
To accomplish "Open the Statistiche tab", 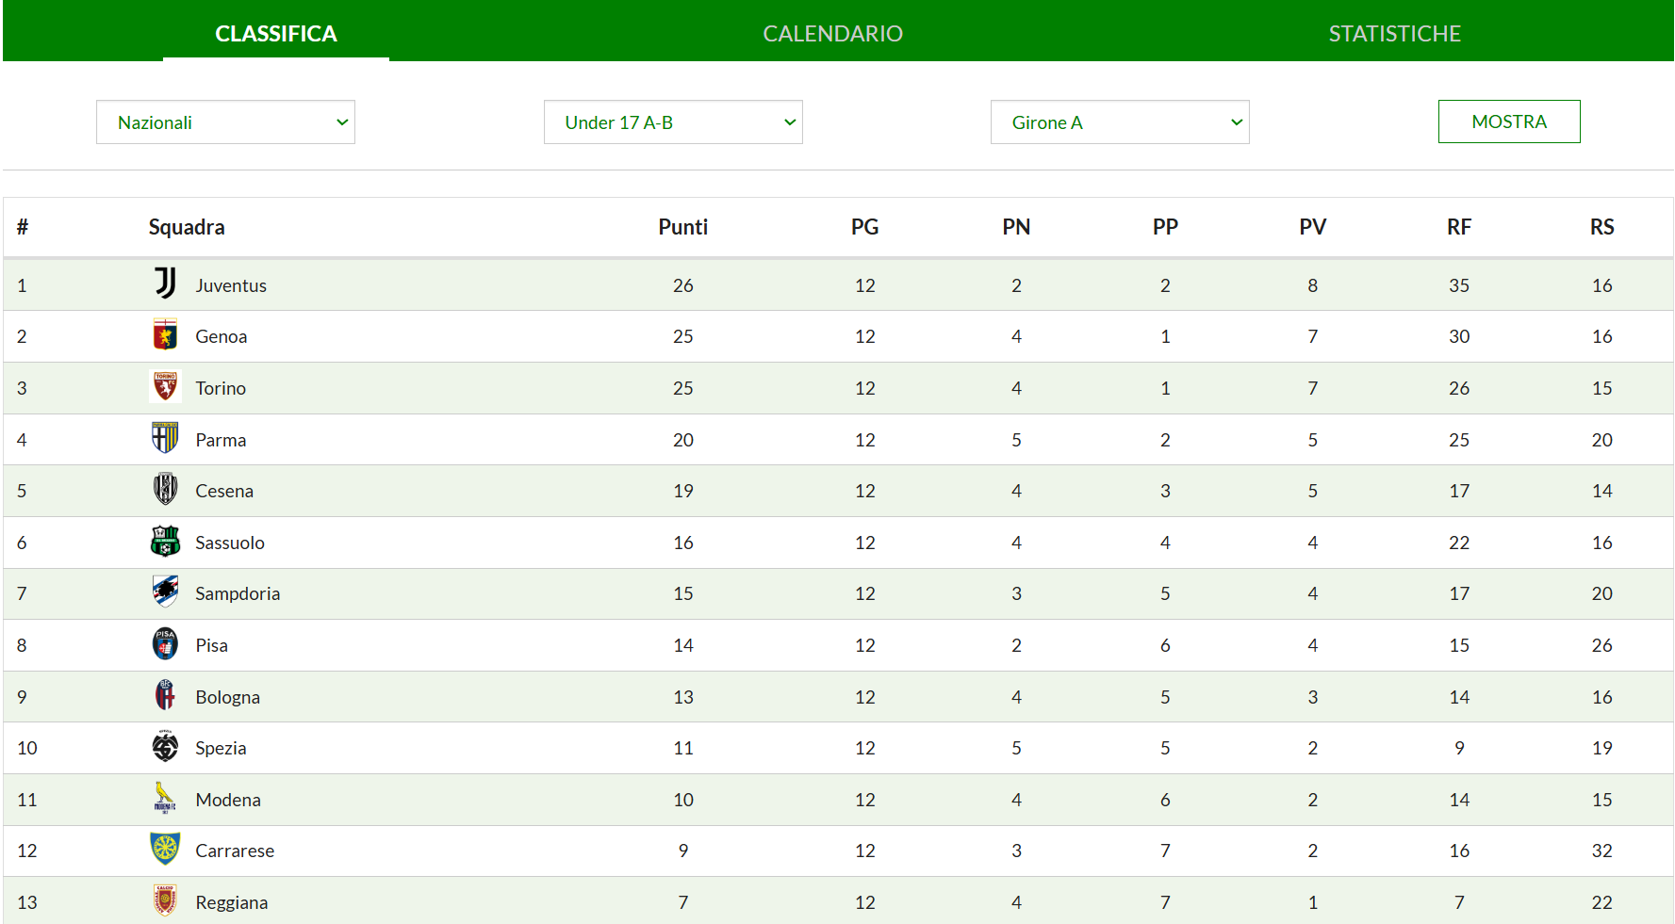I will pyautogui.click(x=1394, y=34).
